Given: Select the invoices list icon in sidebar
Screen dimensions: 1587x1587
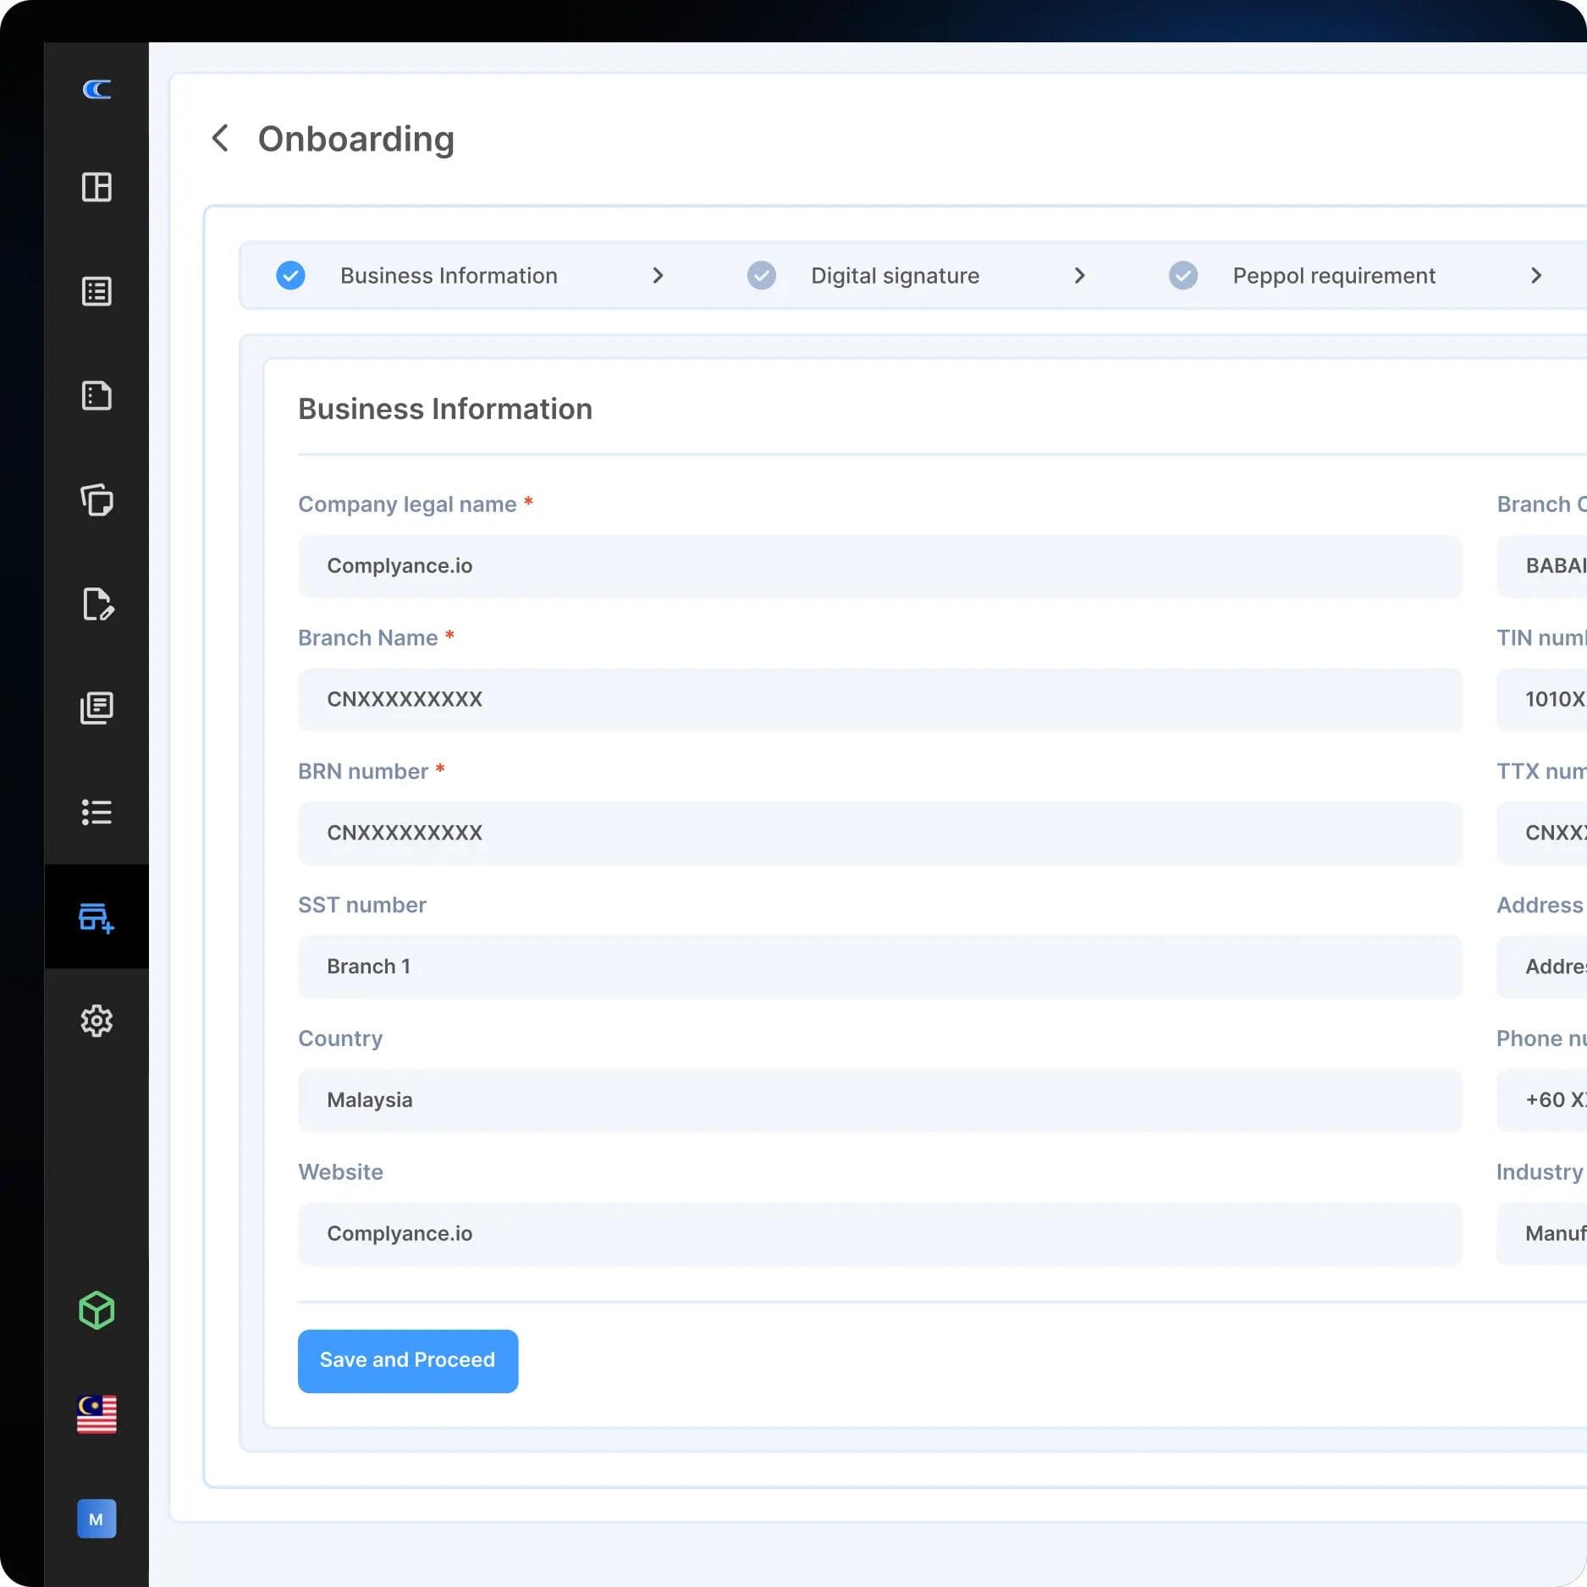Looking at the screenshot, I should [96, 290].
